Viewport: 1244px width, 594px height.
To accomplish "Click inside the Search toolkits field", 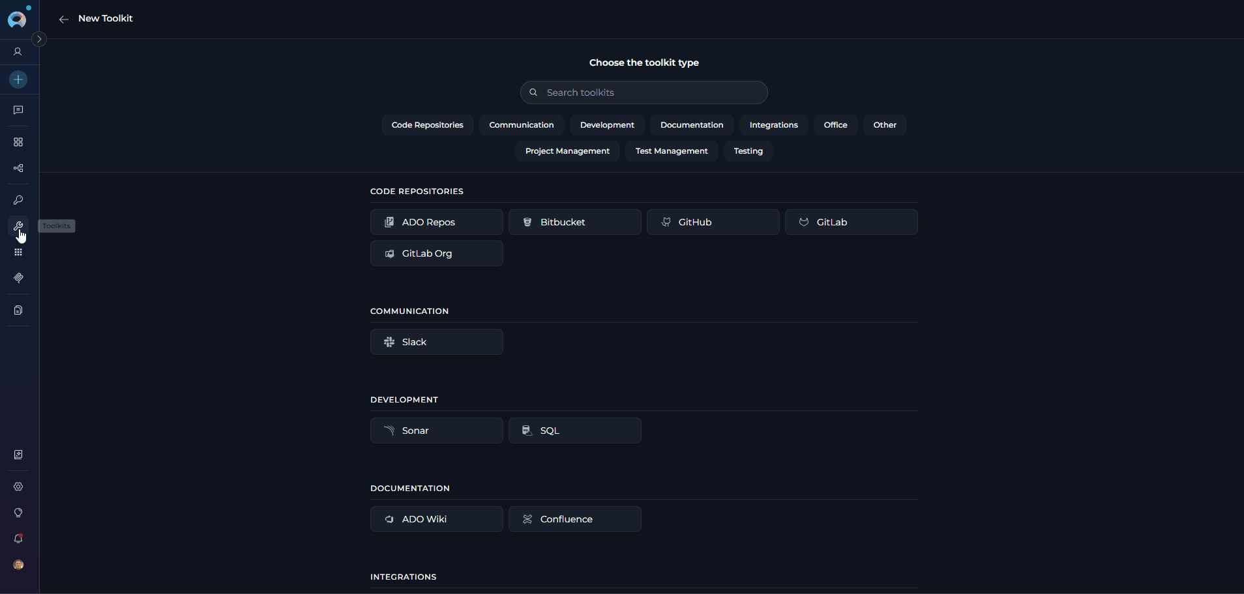I will pyautogui.click(x=644, y=92).
